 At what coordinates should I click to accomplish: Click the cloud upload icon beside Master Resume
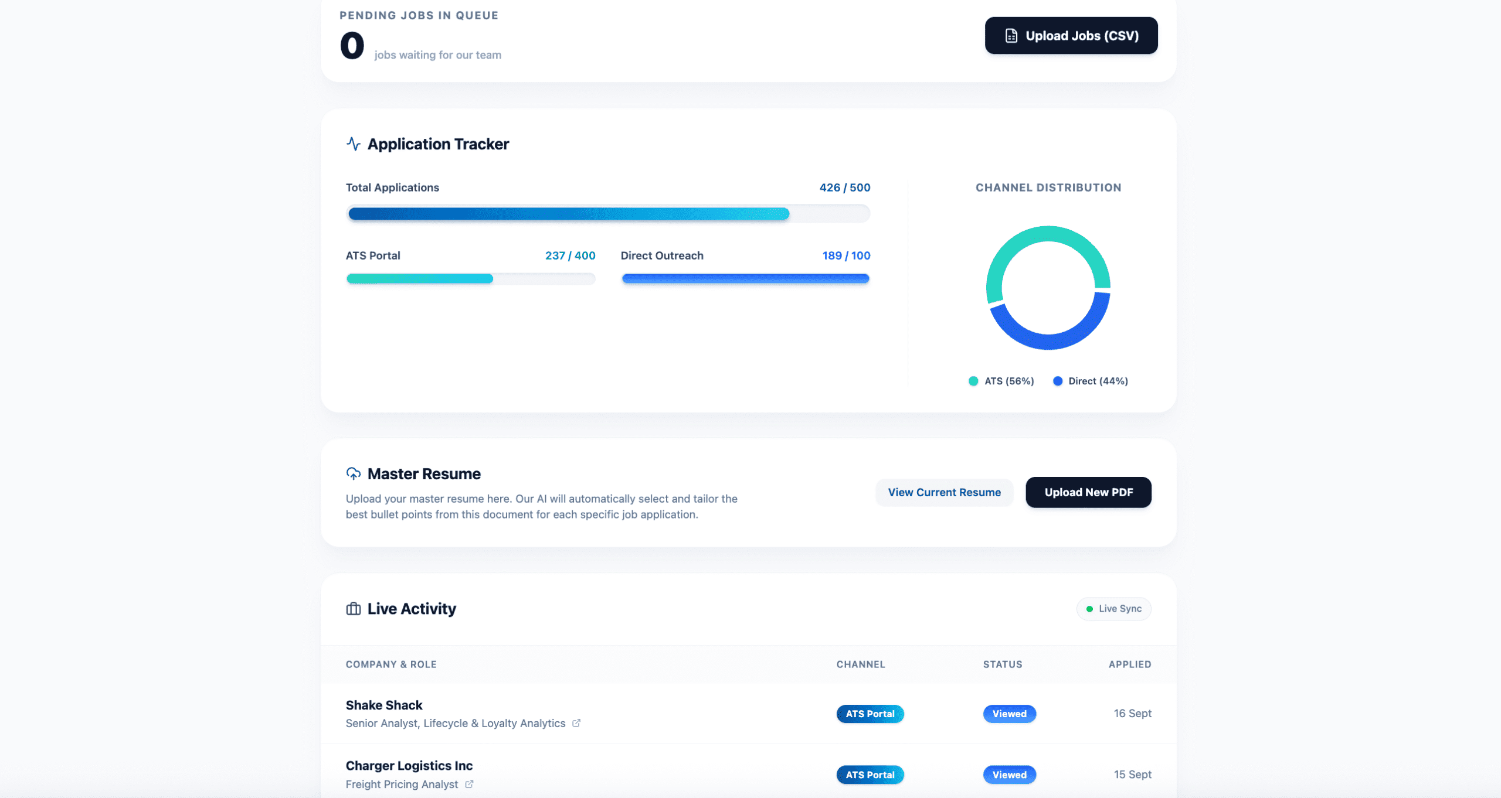tap(353, 473)
